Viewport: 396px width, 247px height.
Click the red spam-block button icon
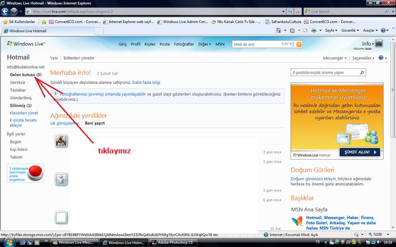pyautogui.click(x=35, y=173)
